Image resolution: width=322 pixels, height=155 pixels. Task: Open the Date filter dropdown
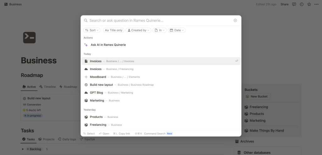177,30
